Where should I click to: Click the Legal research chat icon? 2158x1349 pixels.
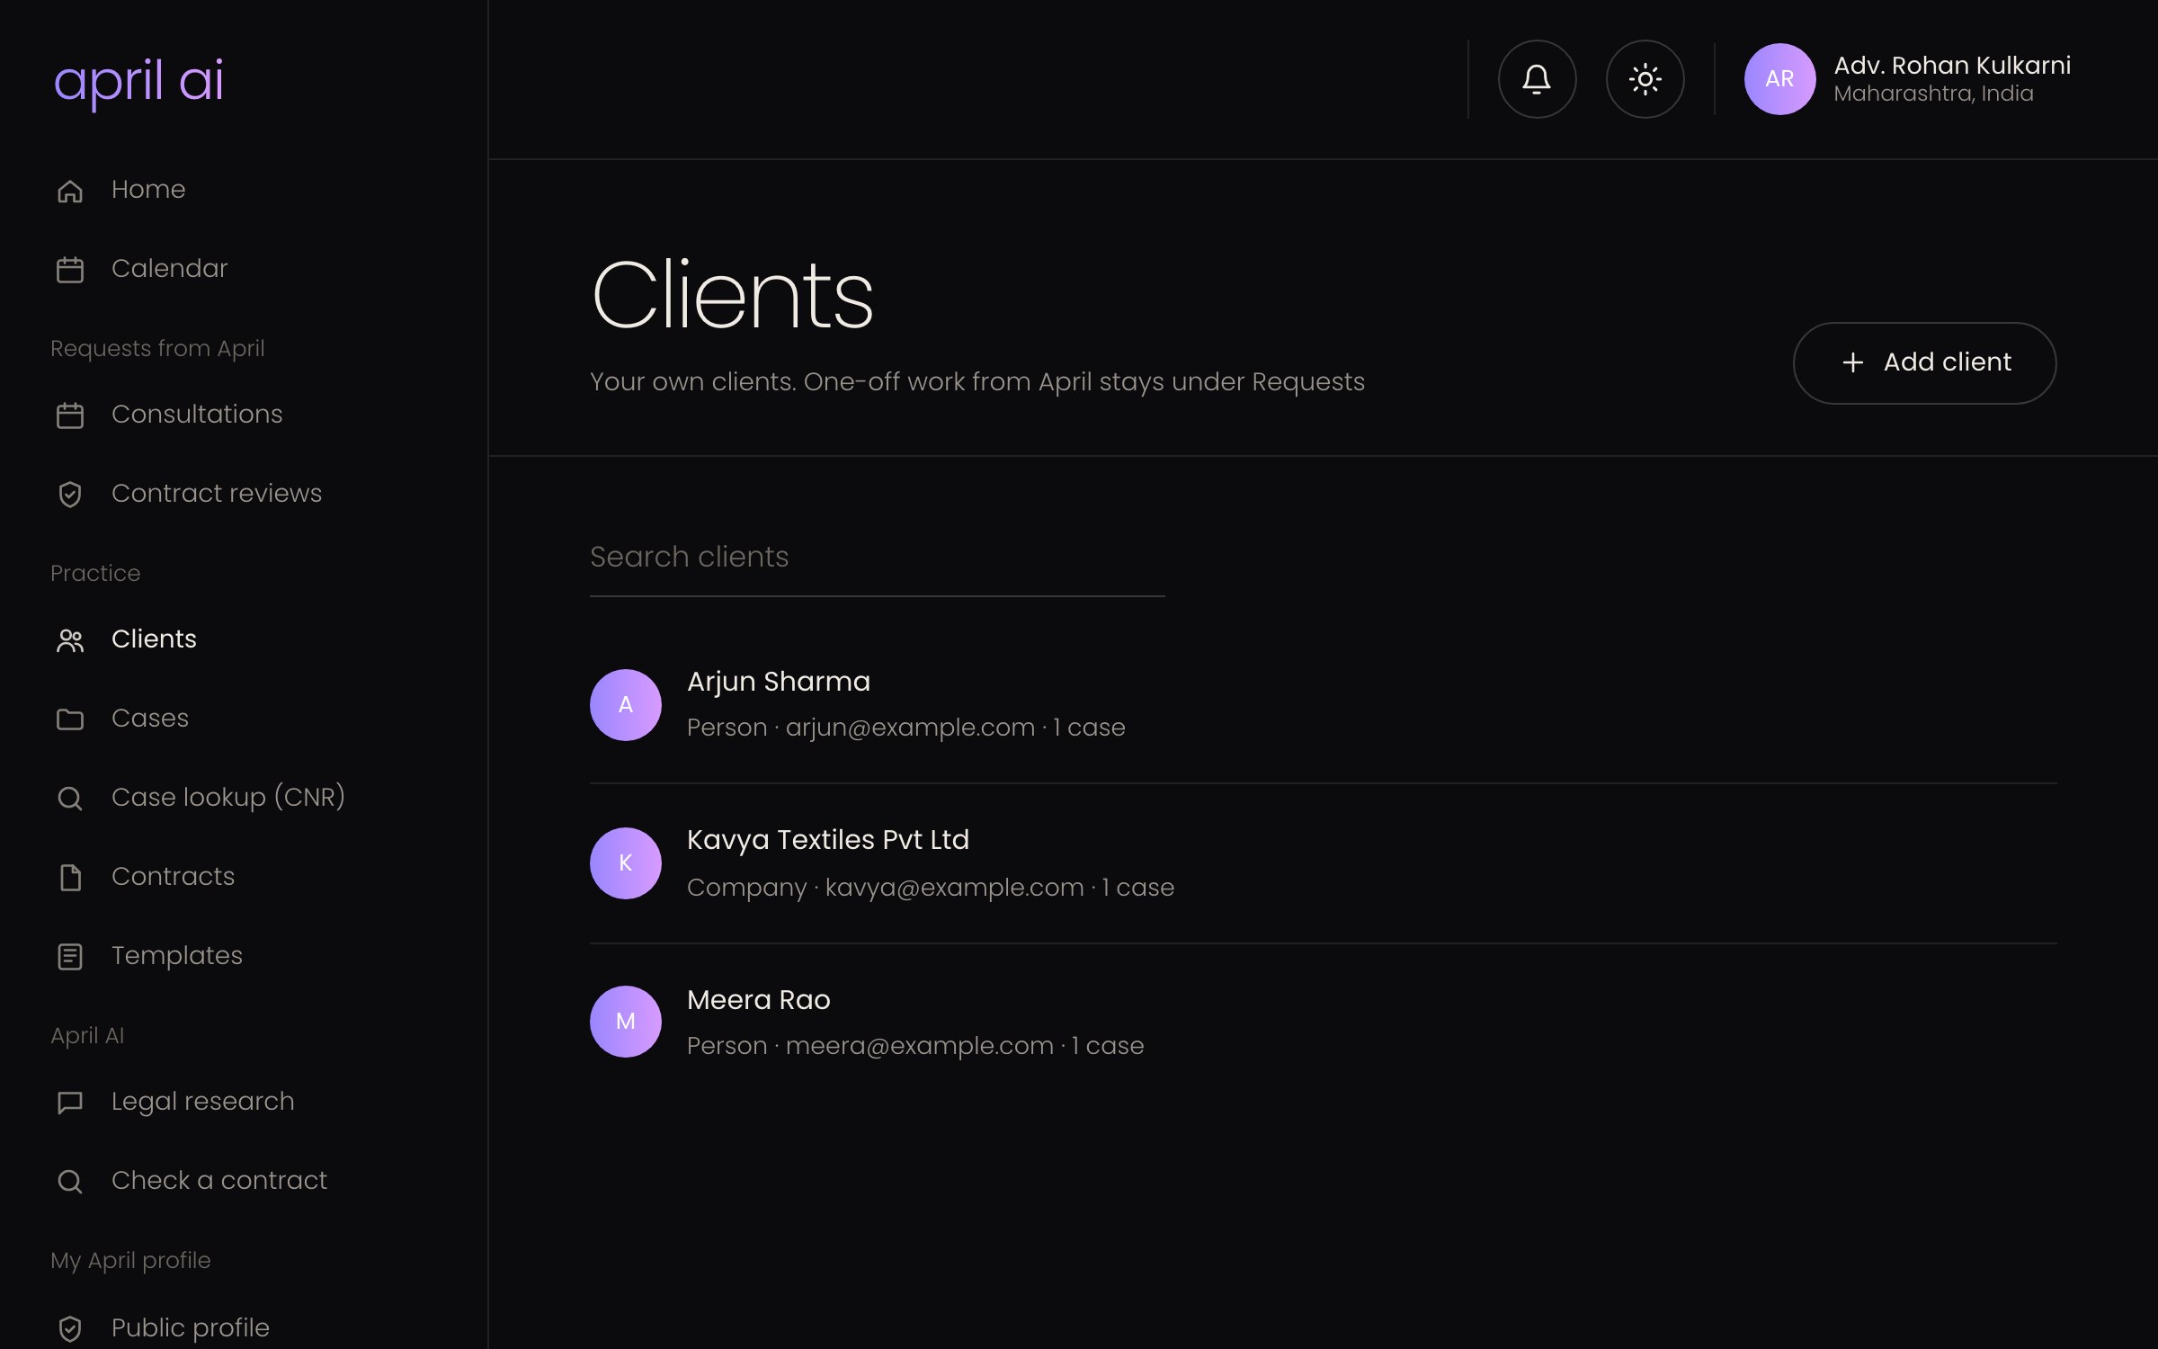click(x=70, y=1103)
